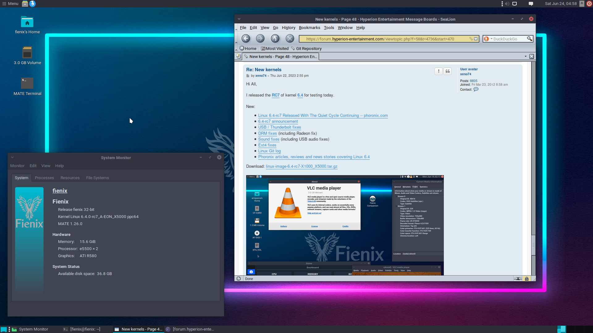The height and width of the screenshot is (333, 593).
Task: Select the New kernels - Page 48 tab
Action: 280,56
